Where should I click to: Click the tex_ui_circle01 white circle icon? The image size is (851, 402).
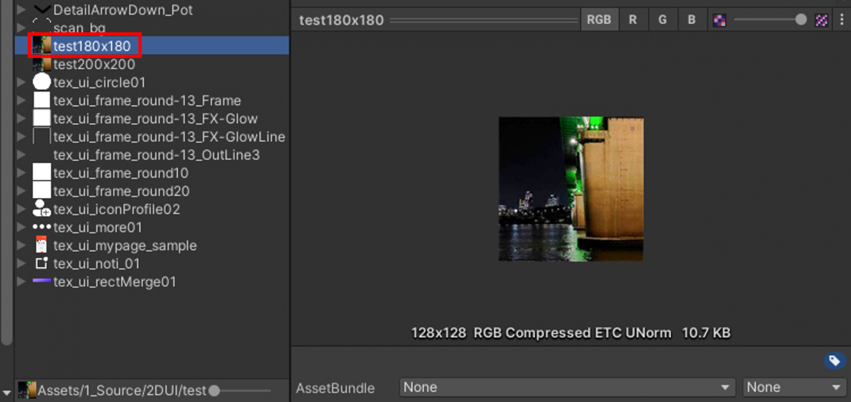42,82
